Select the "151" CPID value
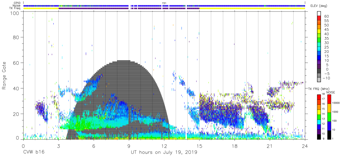The image size is (343, 158). tap(164, 3)
